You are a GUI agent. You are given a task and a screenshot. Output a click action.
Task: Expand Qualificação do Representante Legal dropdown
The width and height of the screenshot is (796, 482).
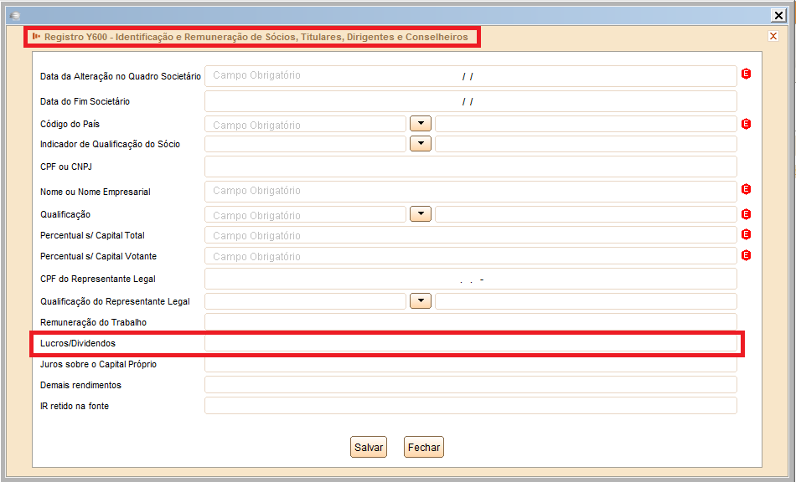[421, 300]
